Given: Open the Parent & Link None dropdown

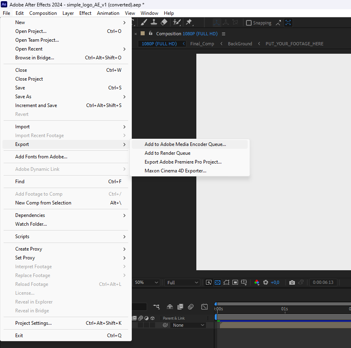Looking at the screenshot, I should 188,325.
